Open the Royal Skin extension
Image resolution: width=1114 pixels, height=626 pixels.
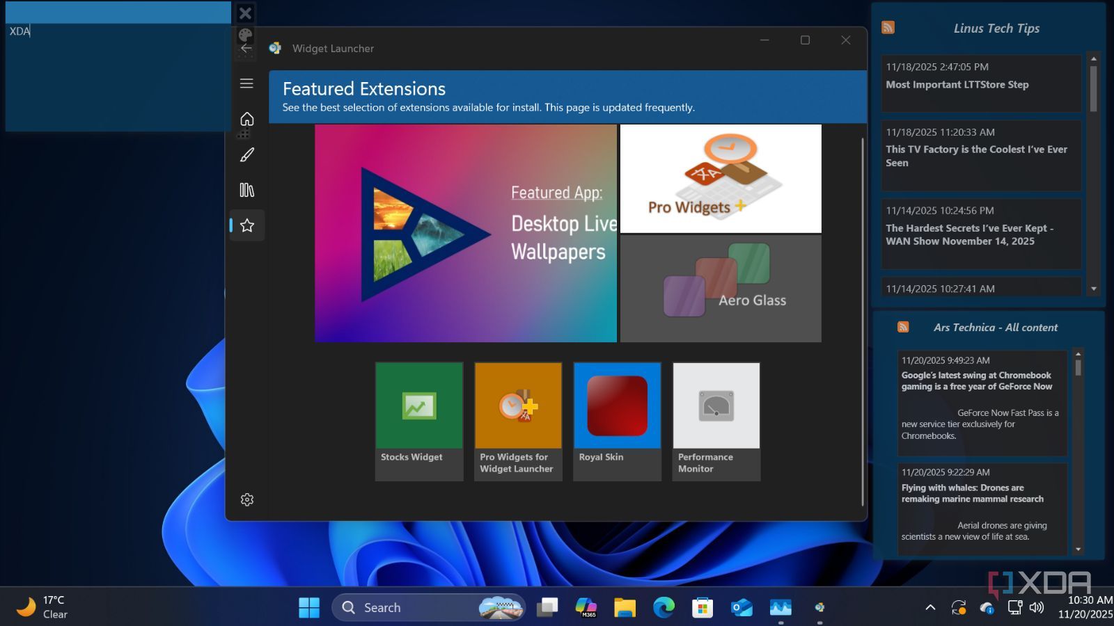pyautogui.click(x=617, y=421)
